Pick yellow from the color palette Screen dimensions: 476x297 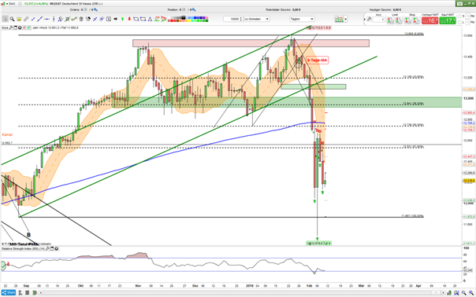[189, 20]
